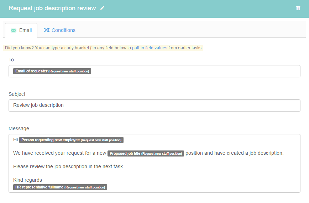Open the Conditions tab
The height and width of the screenshot is (203, 309).
click(63, 31)
